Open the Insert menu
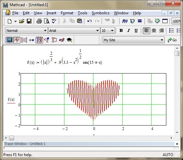Viewport: 183px width, 160px height. click(x=51, y=13)
